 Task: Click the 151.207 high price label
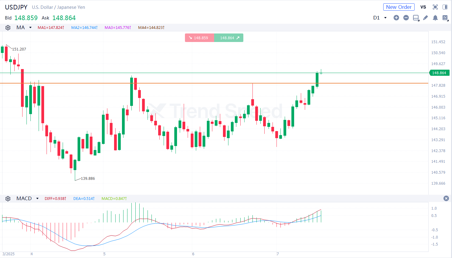tap(19, 49)
